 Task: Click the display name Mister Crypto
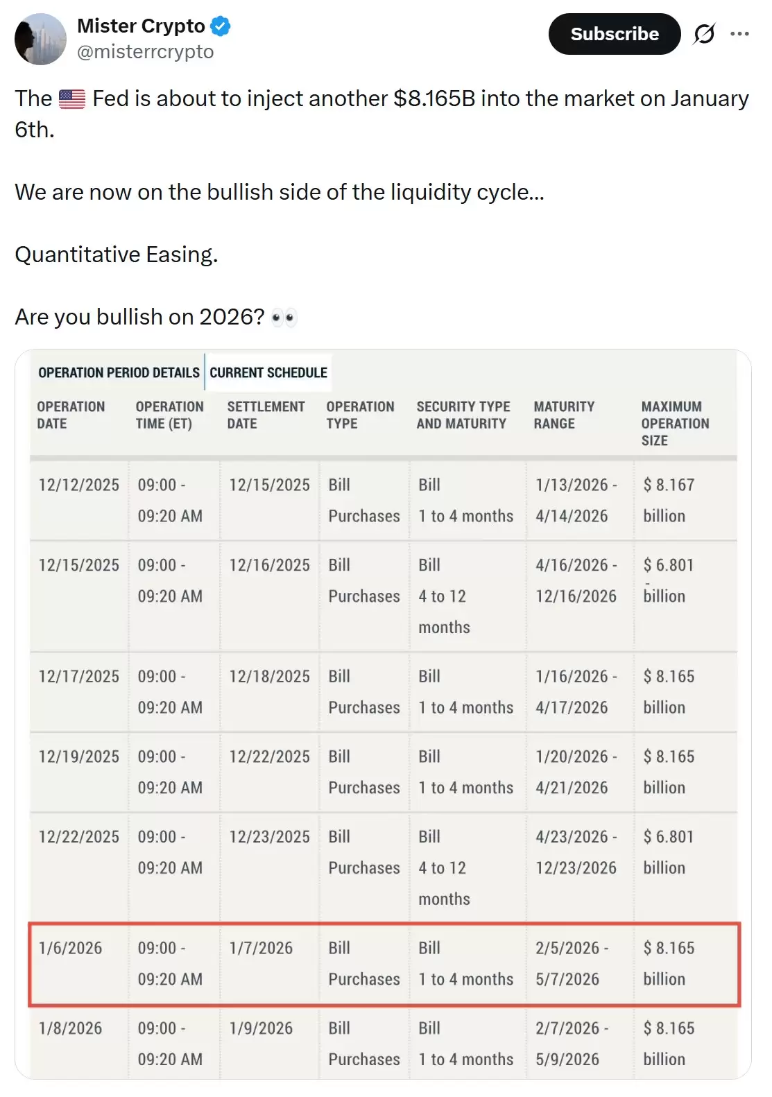[x=141, y=26]
